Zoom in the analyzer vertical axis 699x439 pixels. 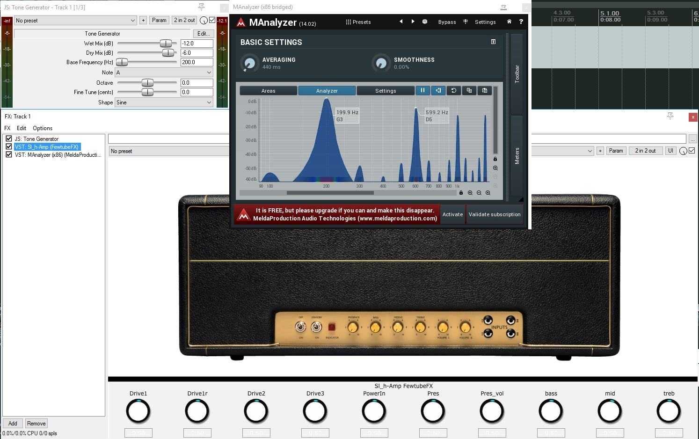pyautogui.click(x=495, y=168)
